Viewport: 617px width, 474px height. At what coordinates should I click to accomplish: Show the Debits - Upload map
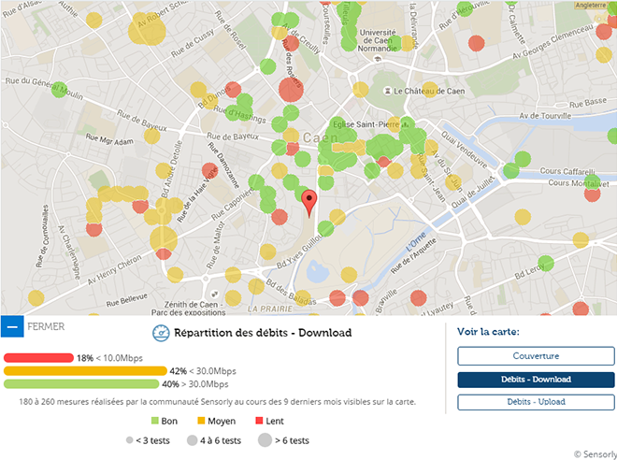[536, 402]
